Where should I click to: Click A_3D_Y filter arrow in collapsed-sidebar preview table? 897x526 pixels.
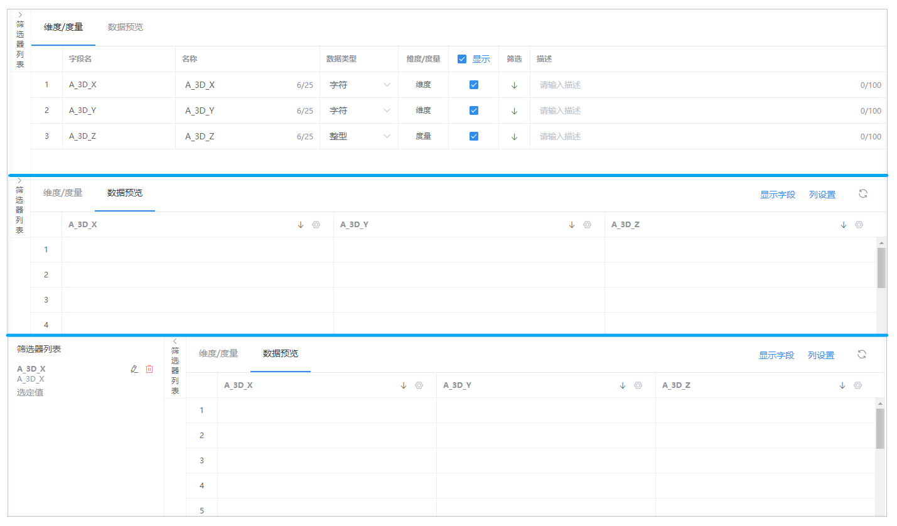[572, 225]
